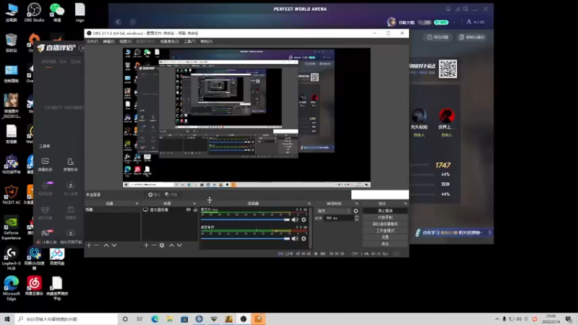Viewport: 578px width, 325px height.
Task: Add a new scene with plus icon
Action: [88, 245]
